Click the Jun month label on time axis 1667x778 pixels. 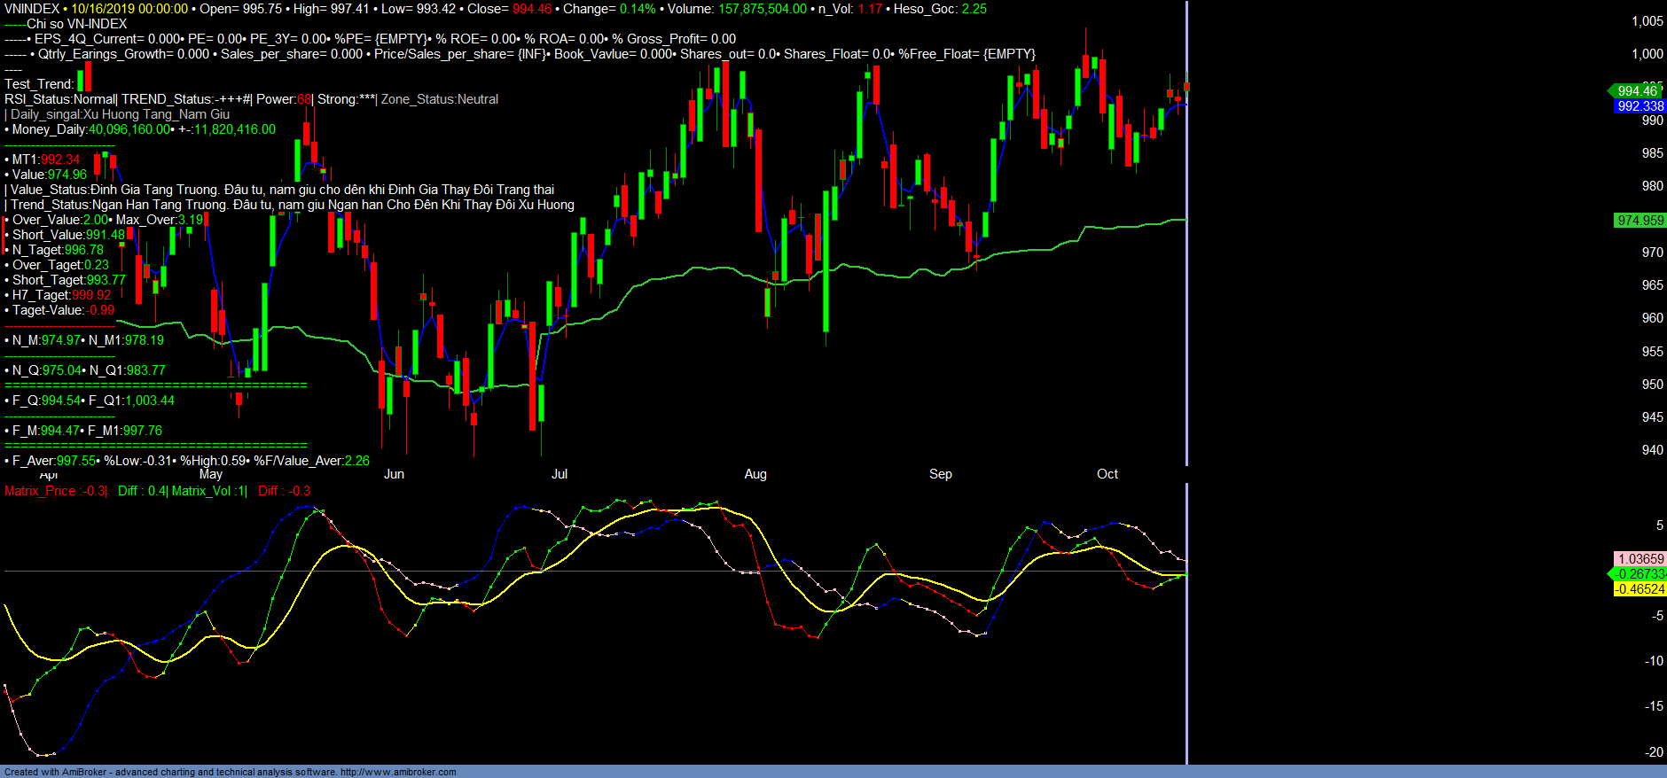point(394,474)
